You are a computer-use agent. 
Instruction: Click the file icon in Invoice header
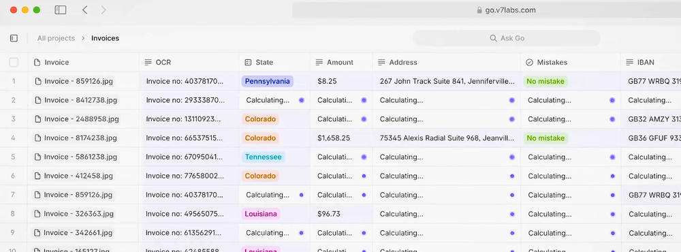pos(37,63)
